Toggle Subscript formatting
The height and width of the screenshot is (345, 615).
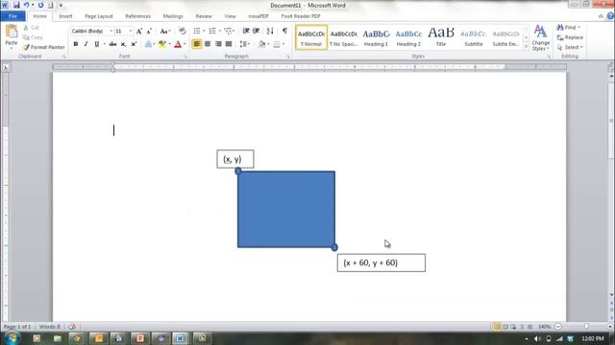click(x=123, y=44)
